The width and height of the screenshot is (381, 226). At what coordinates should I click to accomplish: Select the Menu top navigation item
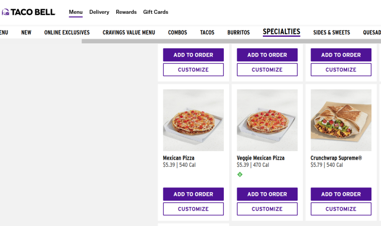click(x=76, y=12)
